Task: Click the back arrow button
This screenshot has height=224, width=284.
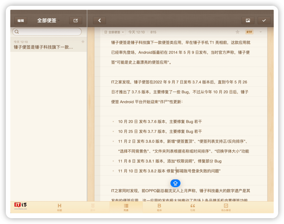Action: 99,20
